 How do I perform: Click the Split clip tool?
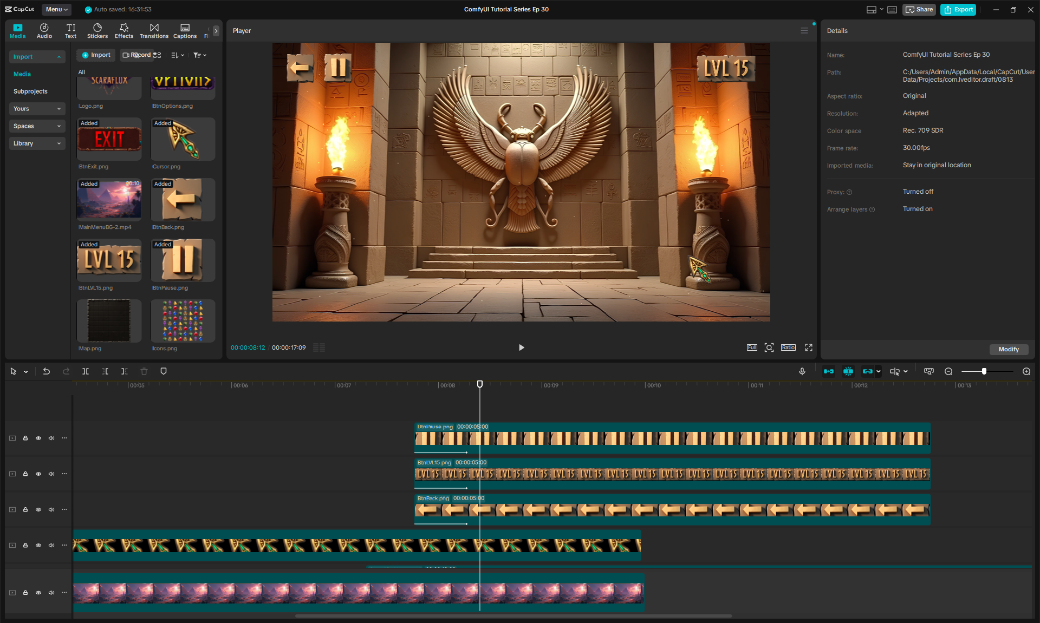86,371
